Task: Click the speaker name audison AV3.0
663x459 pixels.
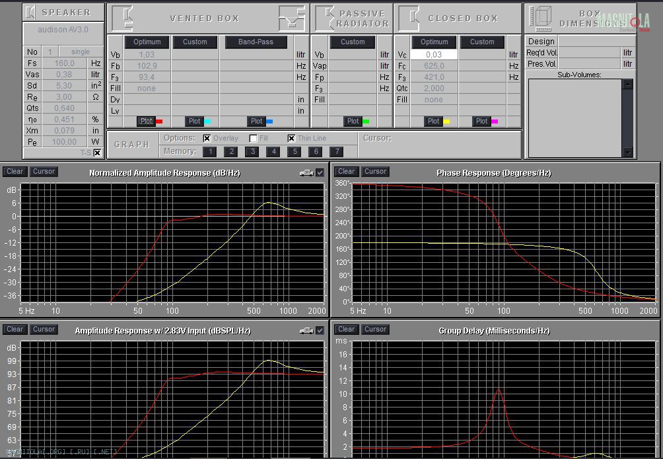Action: [x=63, y=30]
